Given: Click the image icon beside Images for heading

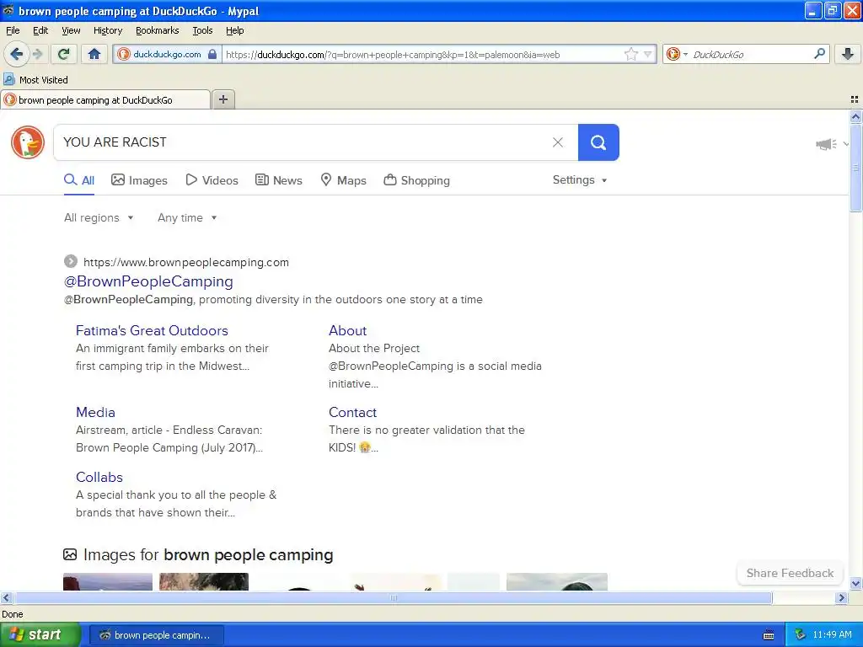Looking at the screenshot, I should 70,554.
